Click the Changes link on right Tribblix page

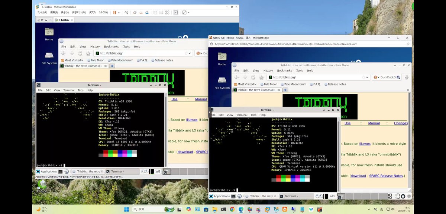pyautogui.click(x=401, y=123)
